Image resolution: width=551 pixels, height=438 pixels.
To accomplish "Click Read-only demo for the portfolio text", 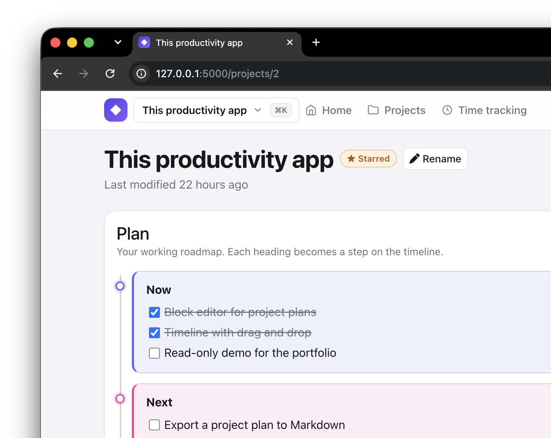I will click(x=250, y=353).
